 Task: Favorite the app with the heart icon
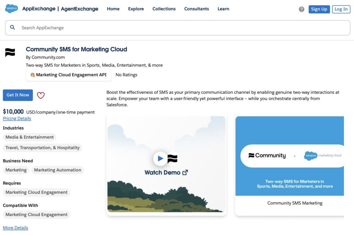point(41,95)
